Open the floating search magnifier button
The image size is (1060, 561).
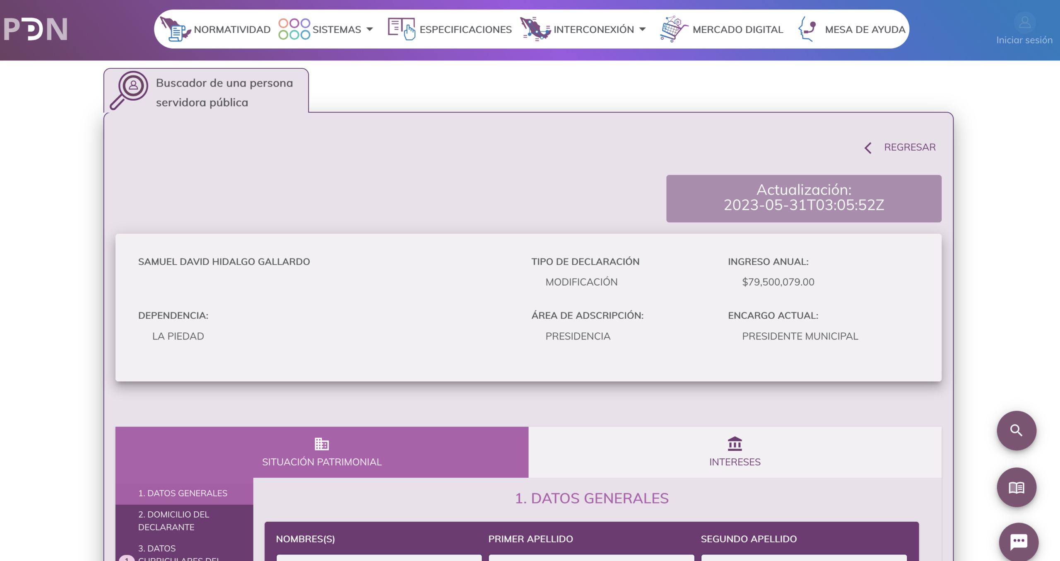(x=1016, y=431)
